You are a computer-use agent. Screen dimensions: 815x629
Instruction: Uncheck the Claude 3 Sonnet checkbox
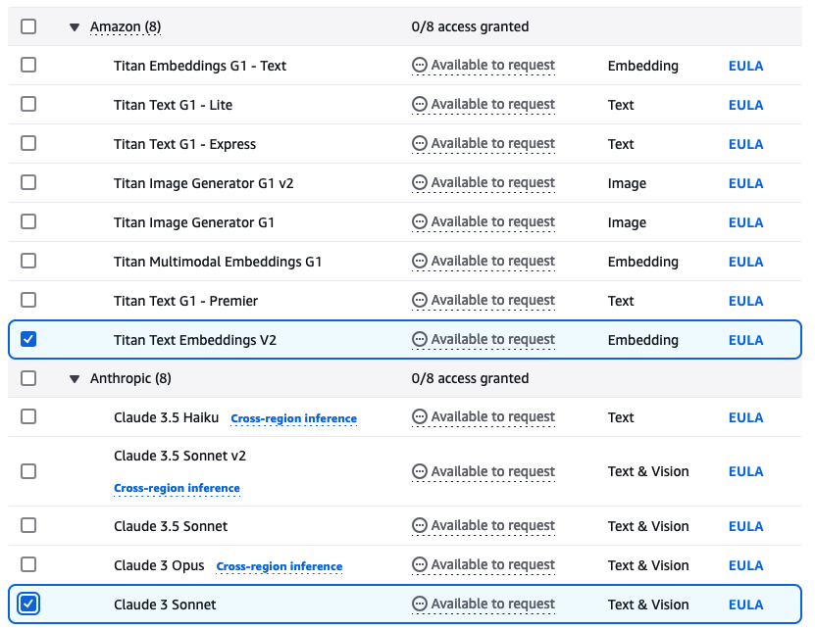28,604
